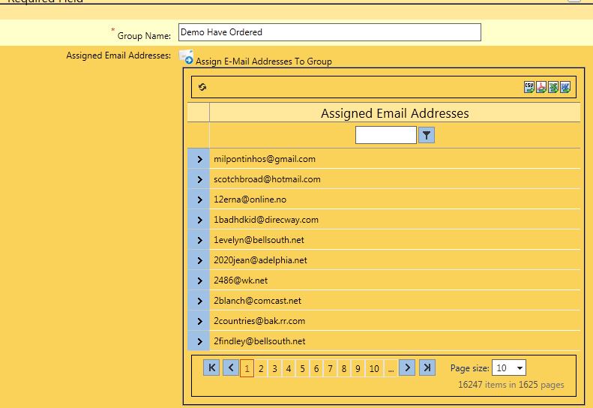The image size is (593, 408).
Task: Select page 1 in the pager
Action: coord(247,368)
